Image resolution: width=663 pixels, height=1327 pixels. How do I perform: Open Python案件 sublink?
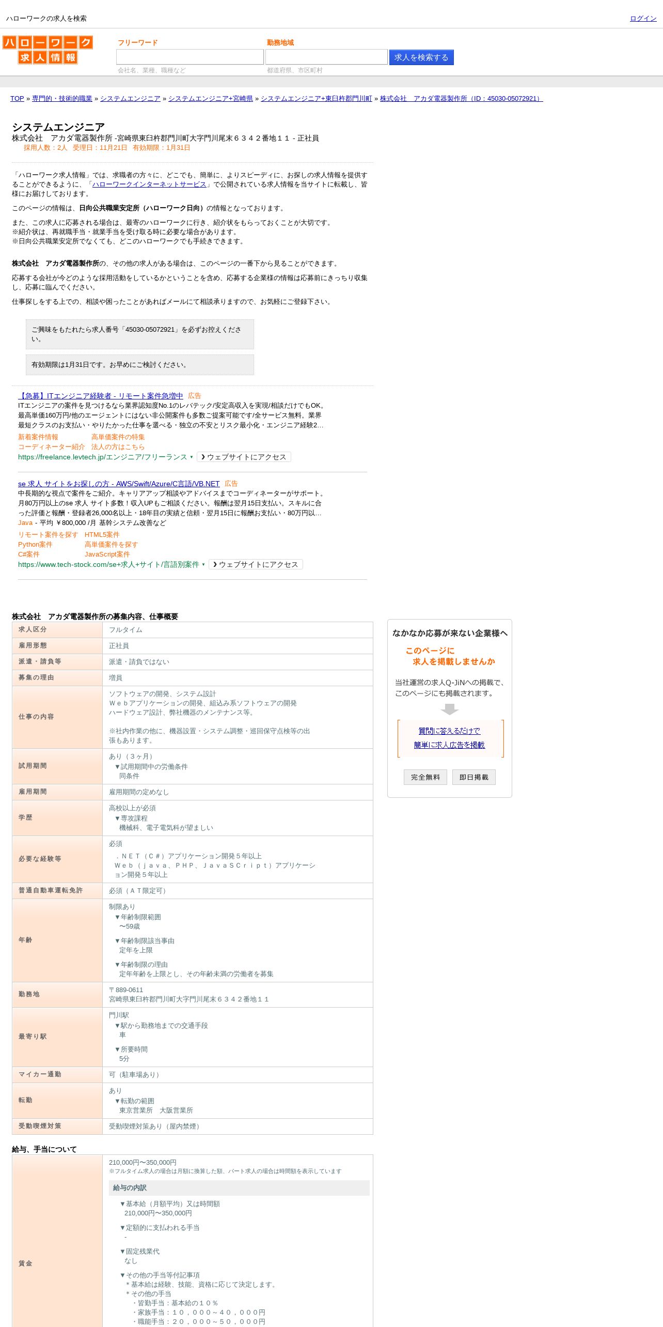(35, 545)
